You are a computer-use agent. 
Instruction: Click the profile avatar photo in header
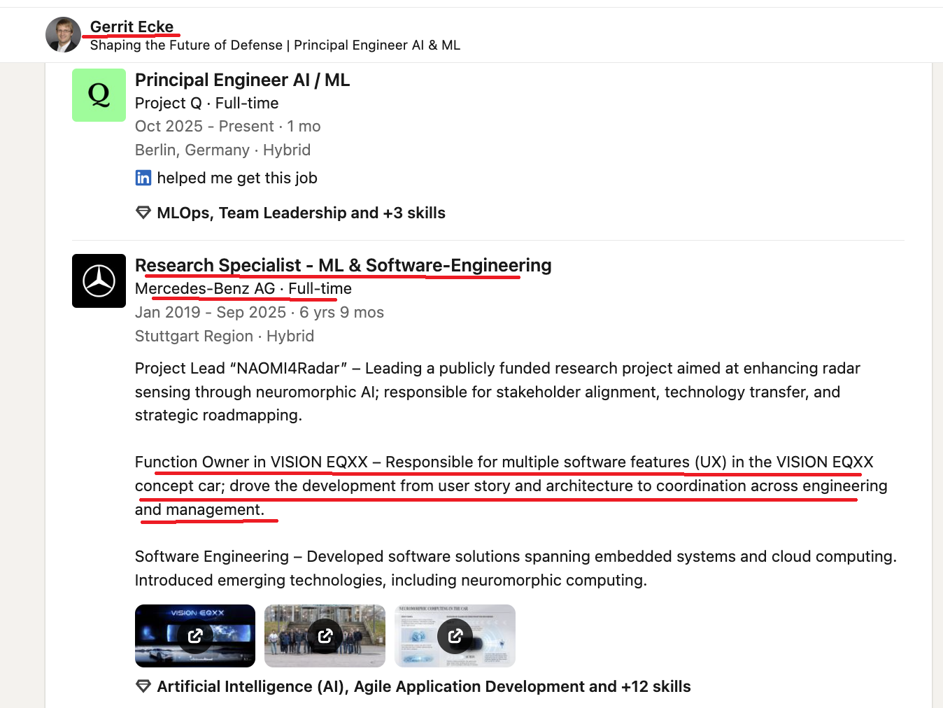(x=63, y=35)
